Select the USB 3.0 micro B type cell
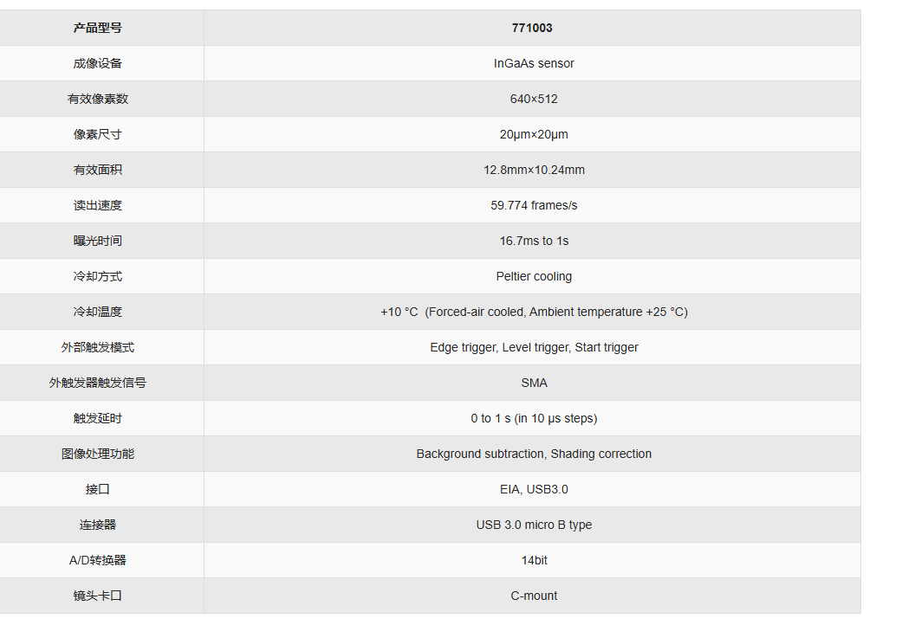Viewport: 915px width, 638px height. [x=534, y=525]
